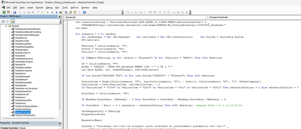Click the Uncomment Block icon

pos(168,12)
